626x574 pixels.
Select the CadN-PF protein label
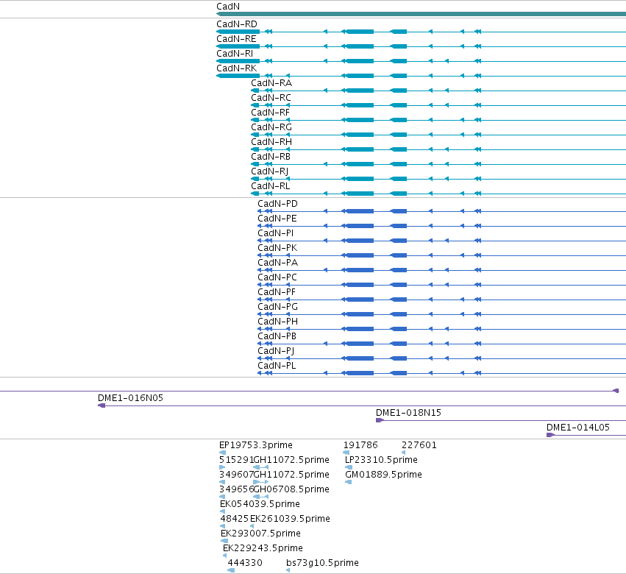277,292
